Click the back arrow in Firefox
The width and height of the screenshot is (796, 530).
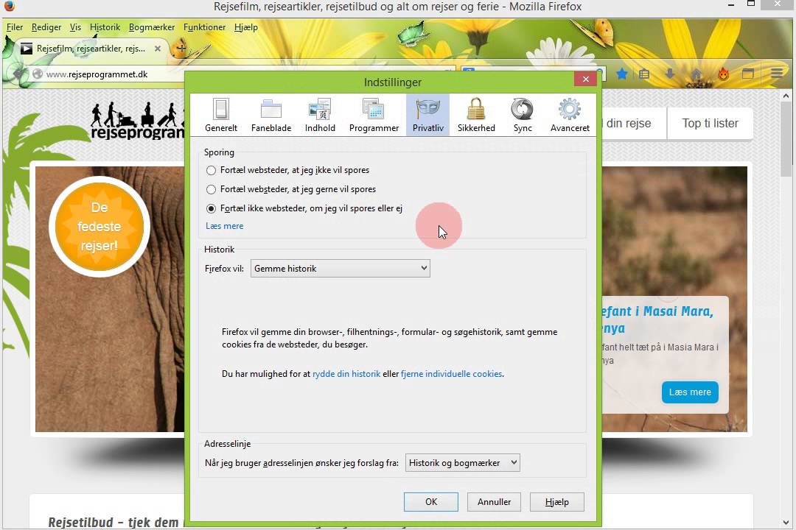click(x=17, y=74)
